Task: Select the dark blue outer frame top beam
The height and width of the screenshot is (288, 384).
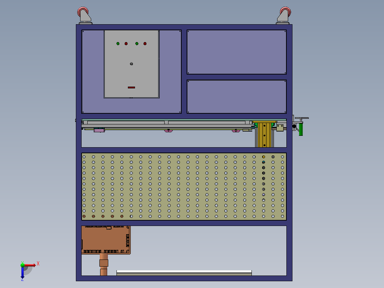Action: pyautogui.click(x=184, y=27)
